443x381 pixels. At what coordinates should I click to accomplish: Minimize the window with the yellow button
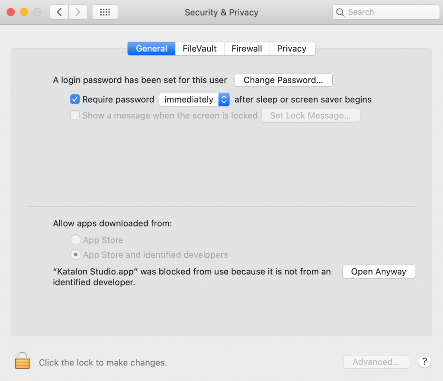coord(24,12)
